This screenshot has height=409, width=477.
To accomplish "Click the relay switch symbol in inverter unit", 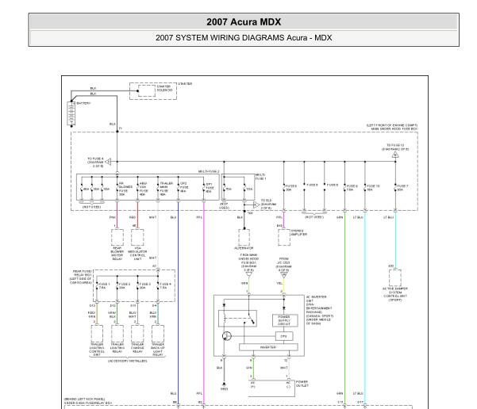I will 237,319.
